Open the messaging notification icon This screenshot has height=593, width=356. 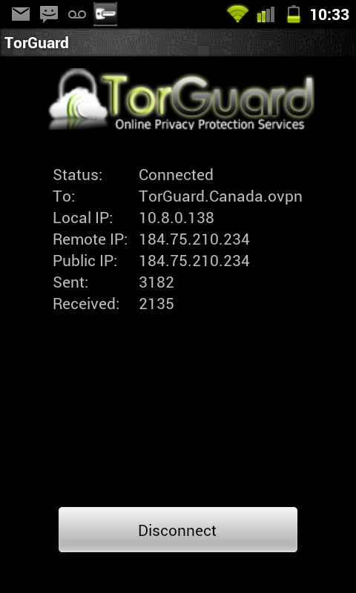(x=49, y=14)
